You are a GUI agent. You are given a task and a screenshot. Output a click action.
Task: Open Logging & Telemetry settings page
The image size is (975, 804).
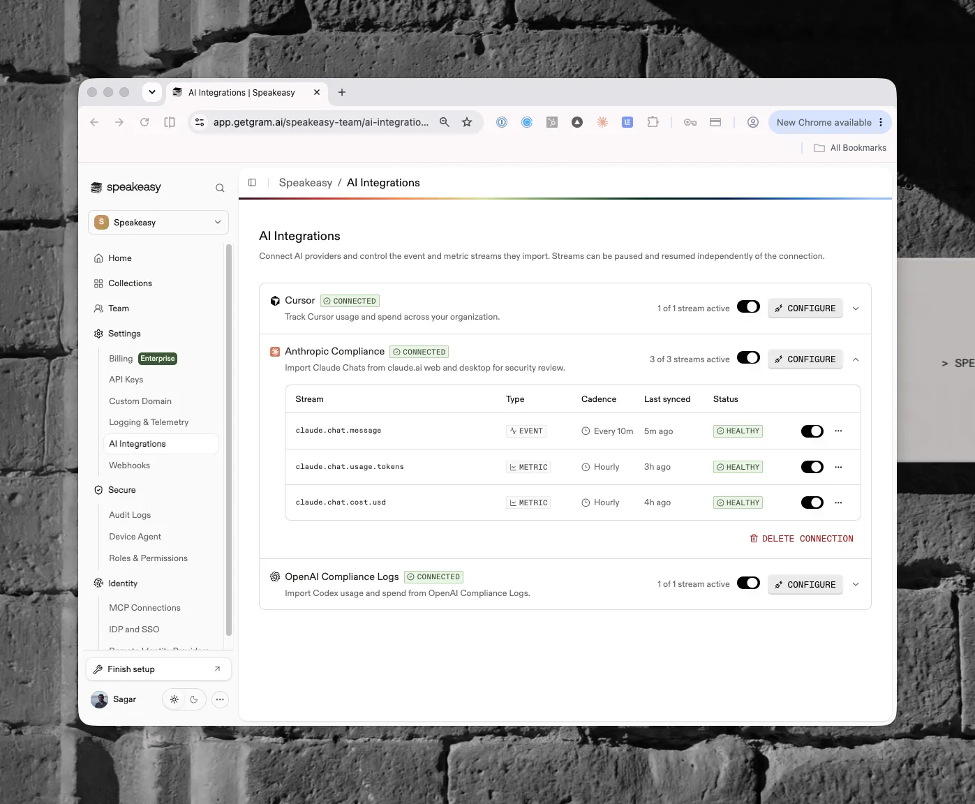click(x=149, y=422)
